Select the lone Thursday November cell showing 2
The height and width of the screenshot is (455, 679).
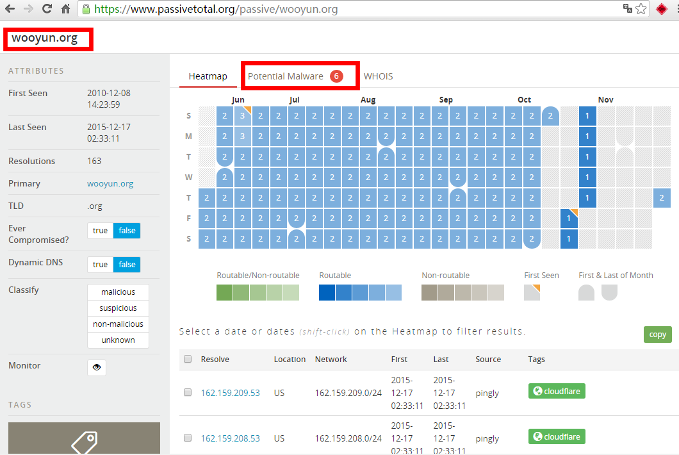click(662, 197)
